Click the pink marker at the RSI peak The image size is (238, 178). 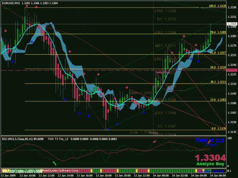point(155,142)
